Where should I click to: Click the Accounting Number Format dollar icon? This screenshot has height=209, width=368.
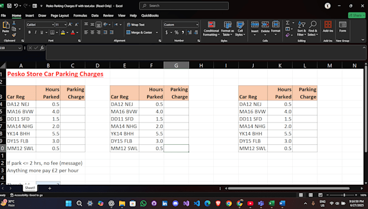pyautogui.click(x=166, y=32)
